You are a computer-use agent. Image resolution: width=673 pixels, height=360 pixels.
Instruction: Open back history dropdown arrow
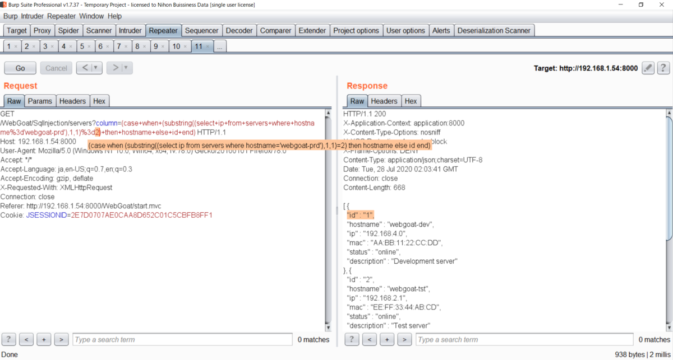97,68
